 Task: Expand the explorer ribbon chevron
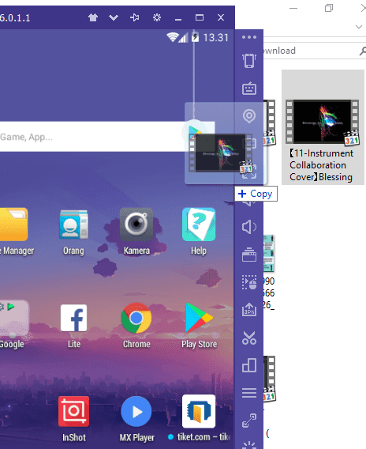tap(359, 27)
